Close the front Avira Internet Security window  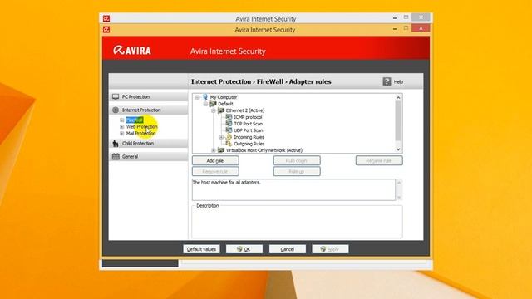coord(421,28)
